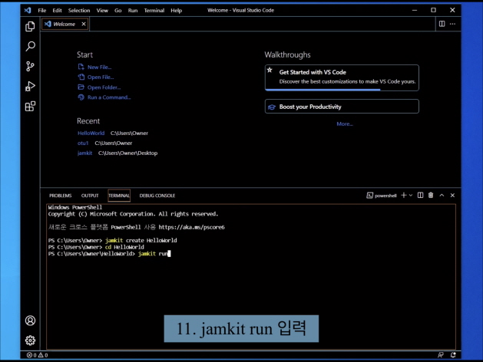Open editor More Actions ellipsis
483x362 pixels.
pos(452,24)
